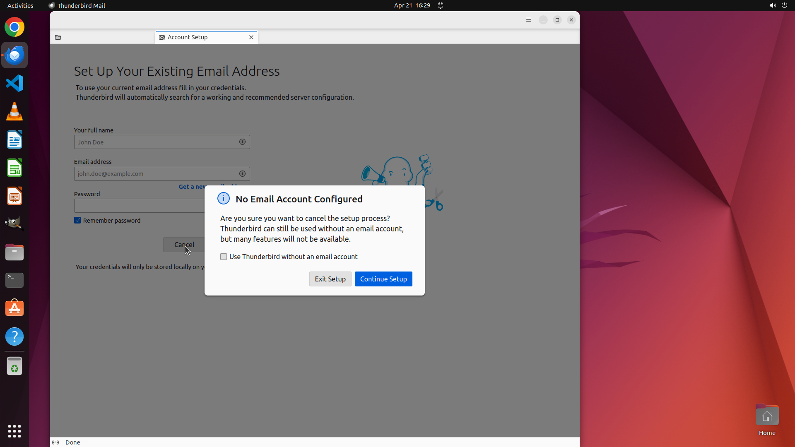795x447 pixels.
Task: Open VLC media player from the dock
Action: coord(14,111)
